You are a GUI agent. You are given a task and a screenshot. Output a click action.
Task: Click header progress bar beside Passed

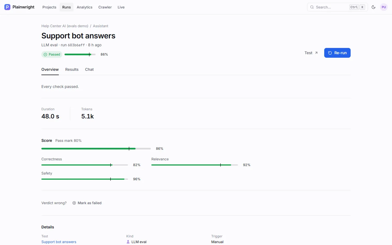(80, 54)
